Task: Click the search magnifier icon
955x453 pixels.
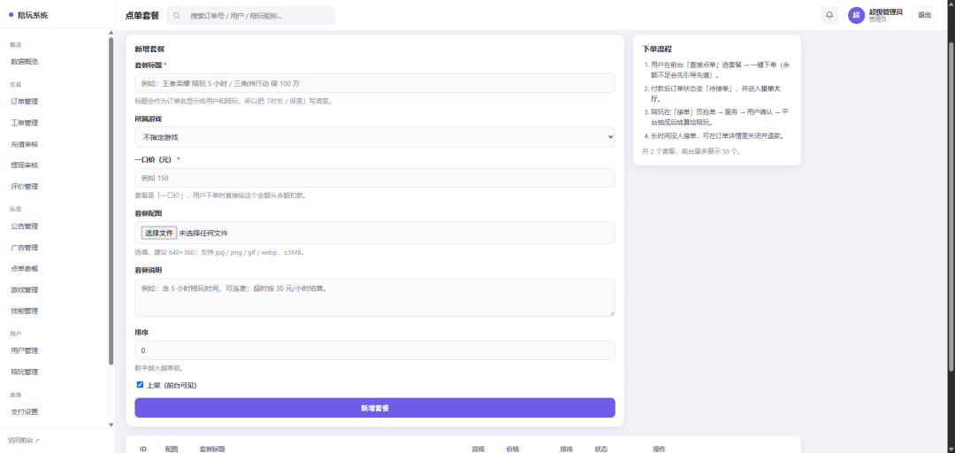Action: [x=177, y=16]
